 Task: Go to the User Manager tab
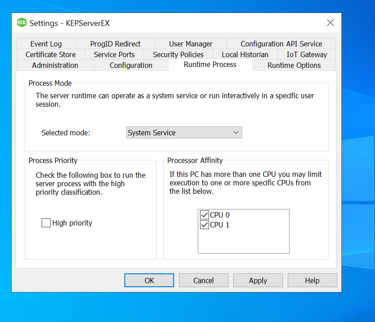[191, 44]
